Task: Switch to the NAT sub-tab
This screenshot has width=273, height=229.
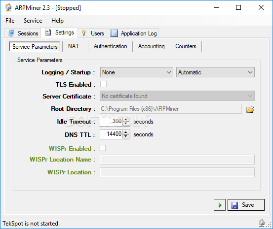Action: tap(74, 46)
